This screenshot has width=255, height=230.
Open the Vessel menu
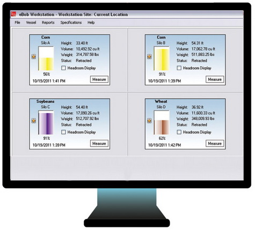coord(31,23)
